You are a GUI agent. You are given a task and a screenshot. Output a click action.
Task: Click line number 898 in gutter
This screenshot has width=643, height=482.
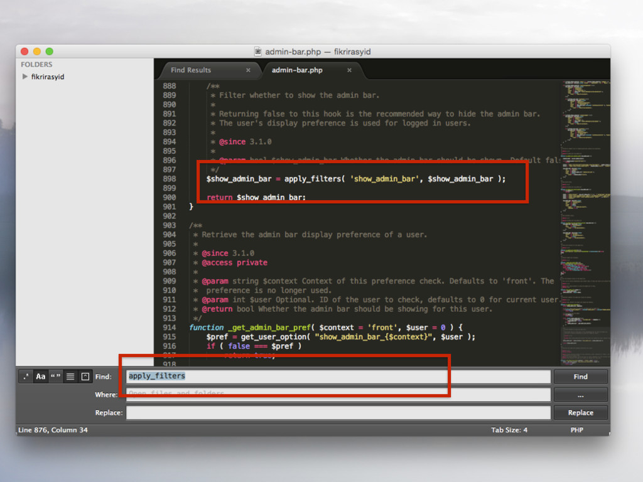169,179
